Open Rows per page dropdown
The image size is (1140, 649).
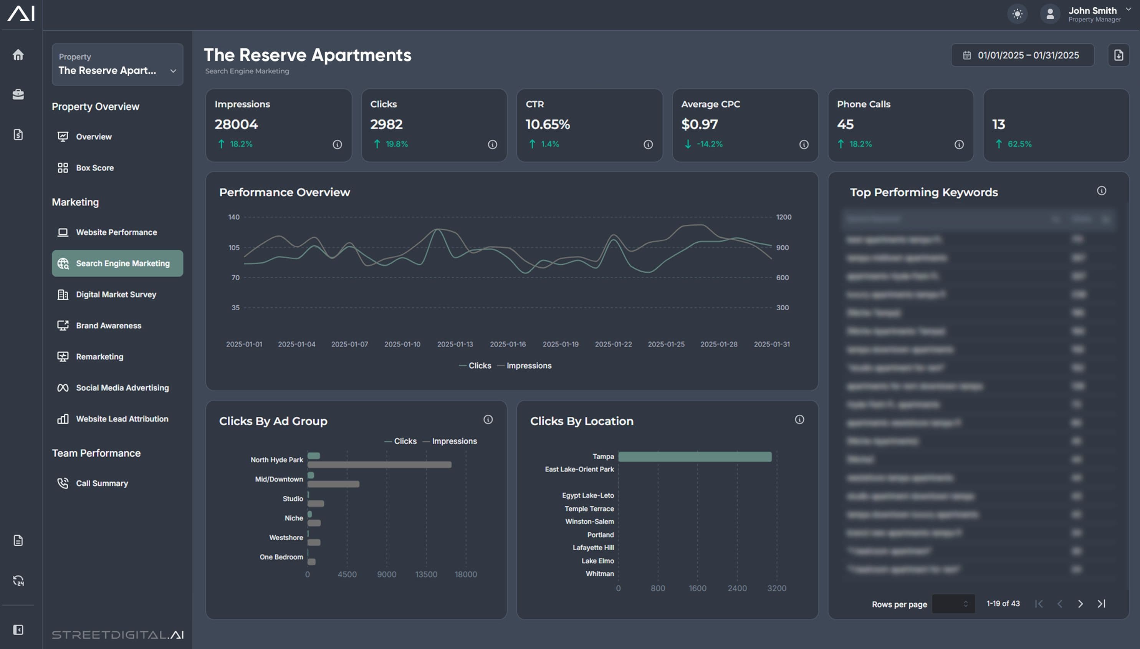[x=953, y=604]
